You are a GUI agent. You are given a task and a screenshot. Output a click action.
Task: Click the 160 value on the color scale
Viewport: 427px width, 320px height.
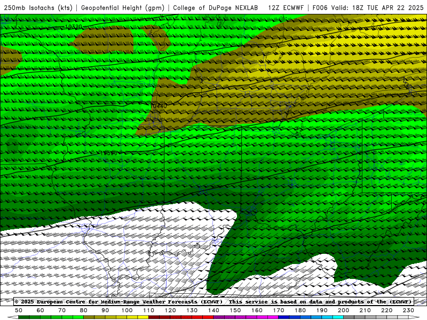pyautogui.click(x=257, y=310)
